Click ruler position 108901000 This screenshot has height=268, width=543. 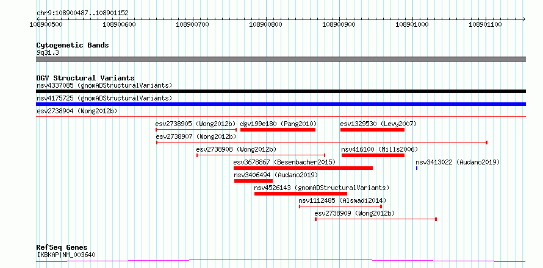pos(412,24)
